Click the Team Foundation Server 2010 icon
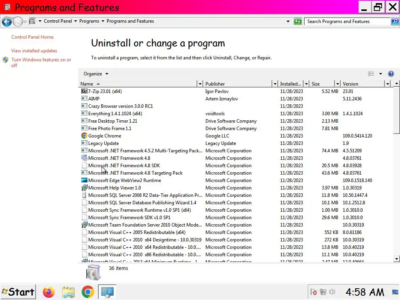 coord(84,225)
